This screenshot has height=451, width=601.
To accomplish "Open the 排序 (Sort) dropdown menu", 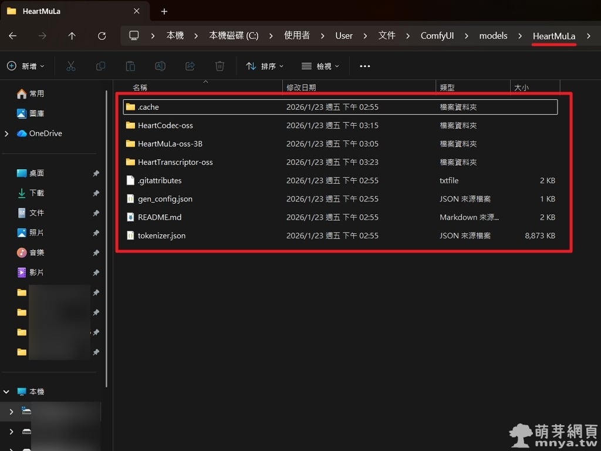I will [265, 66].
